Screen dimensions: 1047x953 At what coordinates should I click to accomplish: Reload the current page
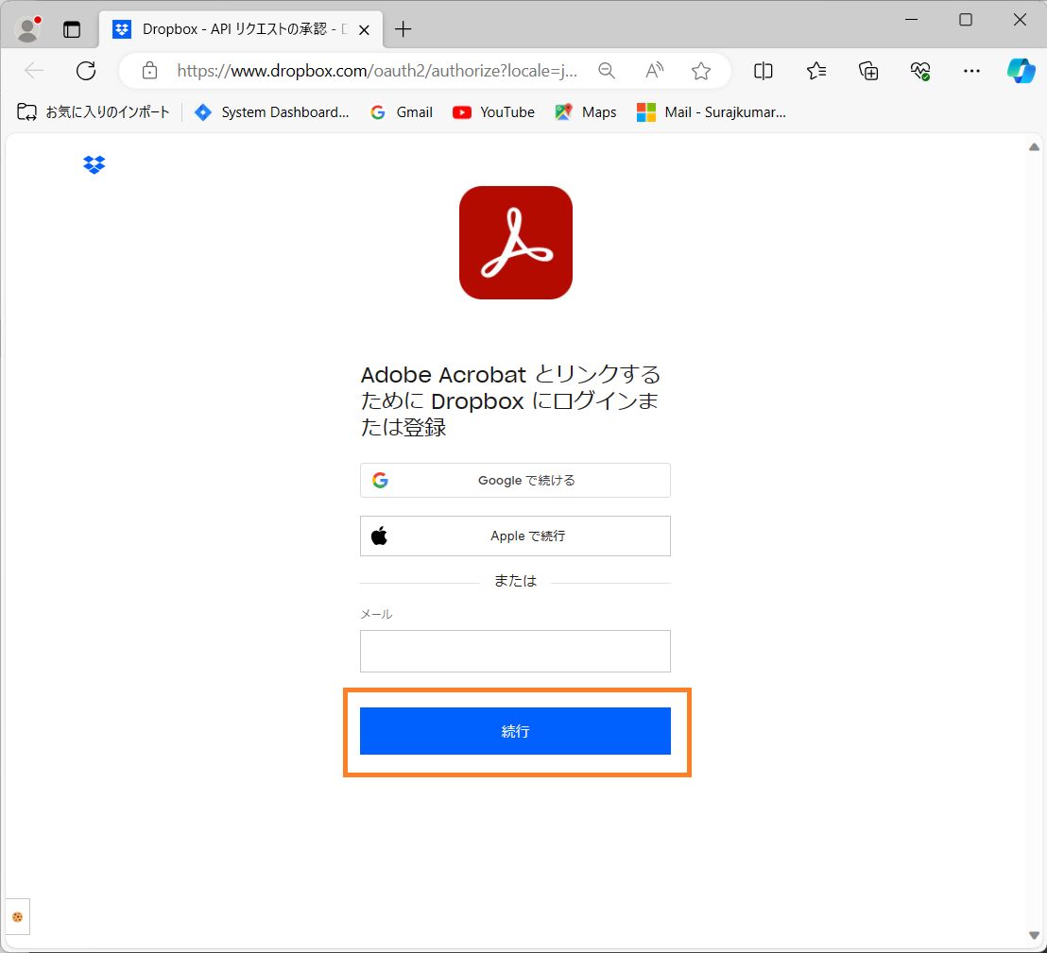tap(86, 70)
